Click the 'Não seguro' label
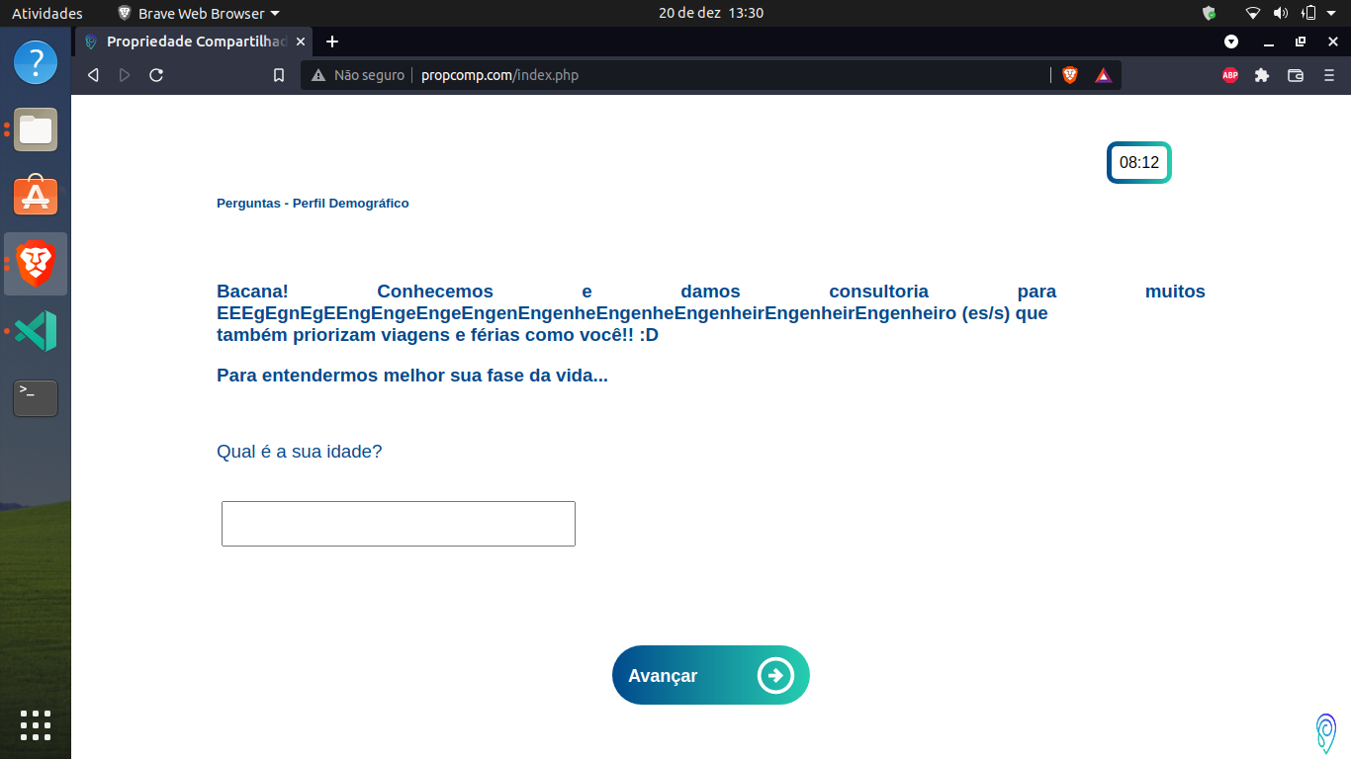 [x=369, y=75]
